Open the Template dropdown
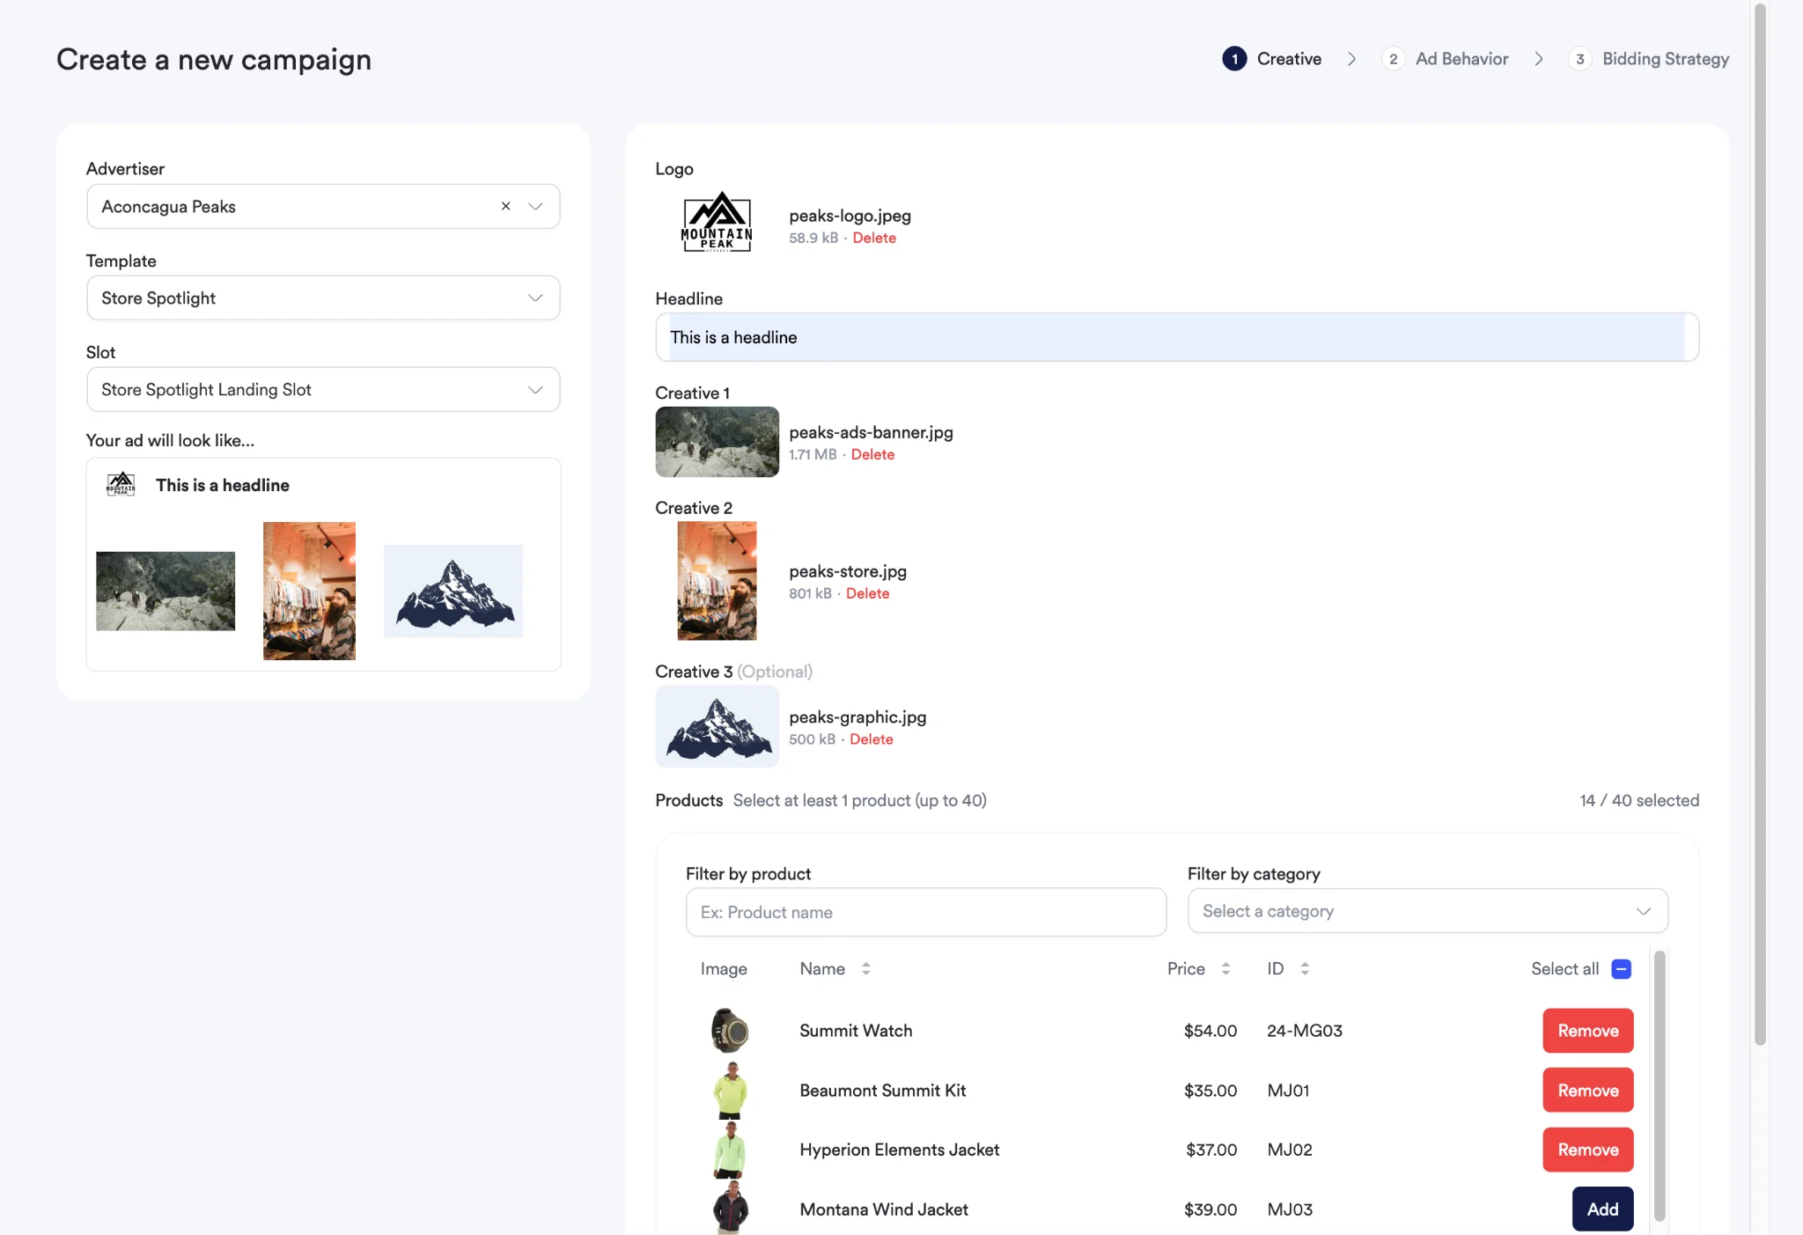 pyautogui.click(x=322, y=298)
